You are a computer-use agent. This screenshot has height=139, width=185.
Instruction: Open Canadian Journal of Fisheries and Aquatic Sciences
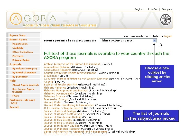click(x=76, y=79)
